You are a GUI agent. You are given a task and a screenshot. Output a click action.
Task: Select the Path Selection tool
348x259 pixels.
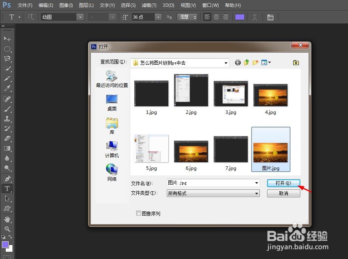coord(7,199)
